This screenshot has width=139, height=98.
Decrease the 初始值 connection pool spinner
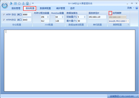pyautogui.click(x=85, y=18)
